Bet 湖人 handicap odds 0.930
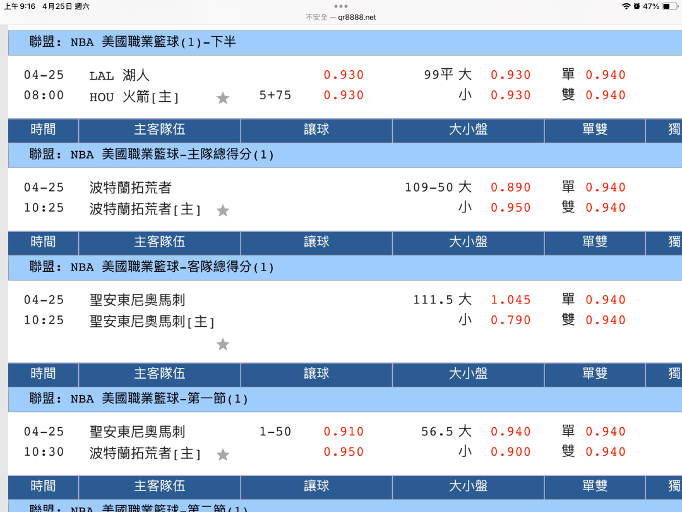 (x=344, y=75)
